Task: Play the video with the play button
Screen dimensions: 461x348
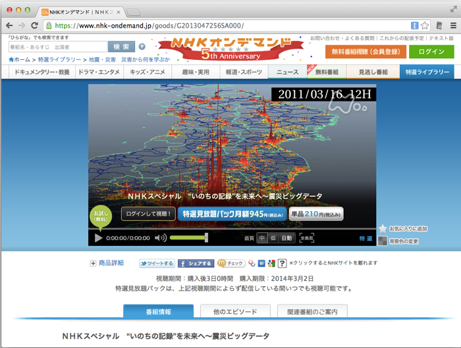Action: pyautogui.click(x=98, y=238)
